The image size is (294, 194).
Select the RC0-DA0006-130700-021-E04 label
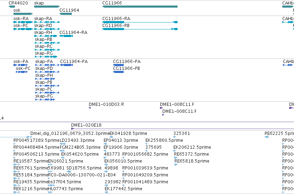tap(82, 175)
